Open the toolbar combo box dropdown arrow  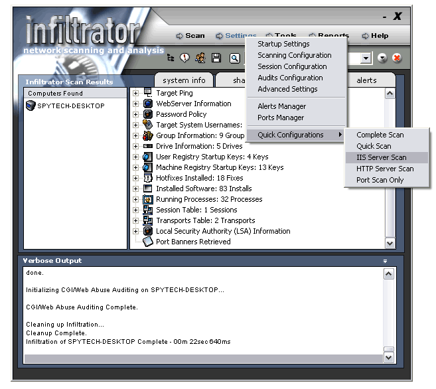[366, 58]
